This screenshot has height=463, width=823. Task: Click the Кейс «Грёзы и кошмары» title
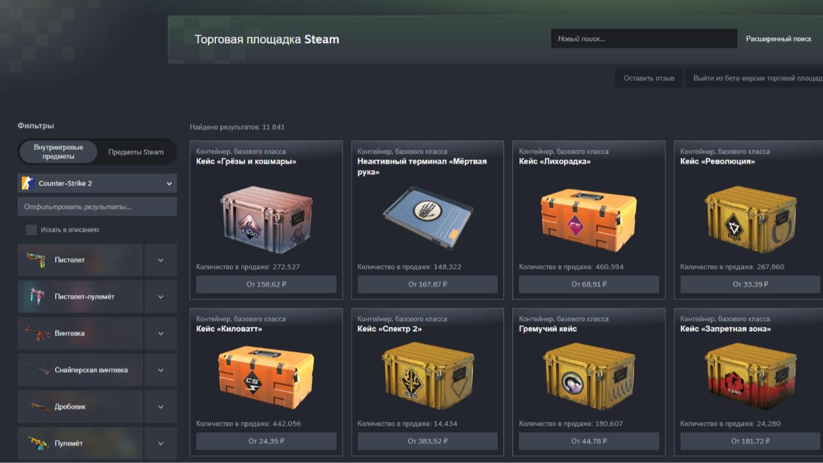pos(246,161)
